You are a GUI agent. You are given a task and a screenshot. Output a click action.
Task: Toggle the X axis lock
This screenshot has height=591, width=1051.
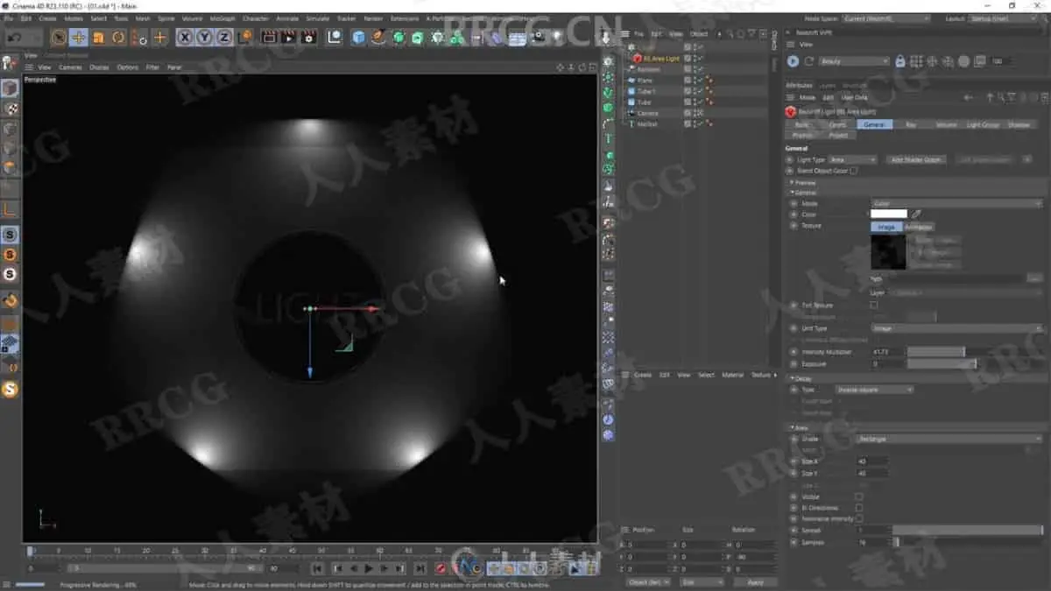click(185, 37)
